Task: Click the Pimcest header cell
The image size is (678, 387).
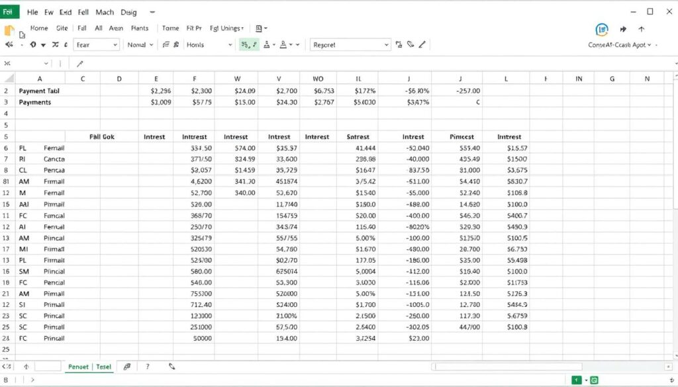Action: (457, 137)
